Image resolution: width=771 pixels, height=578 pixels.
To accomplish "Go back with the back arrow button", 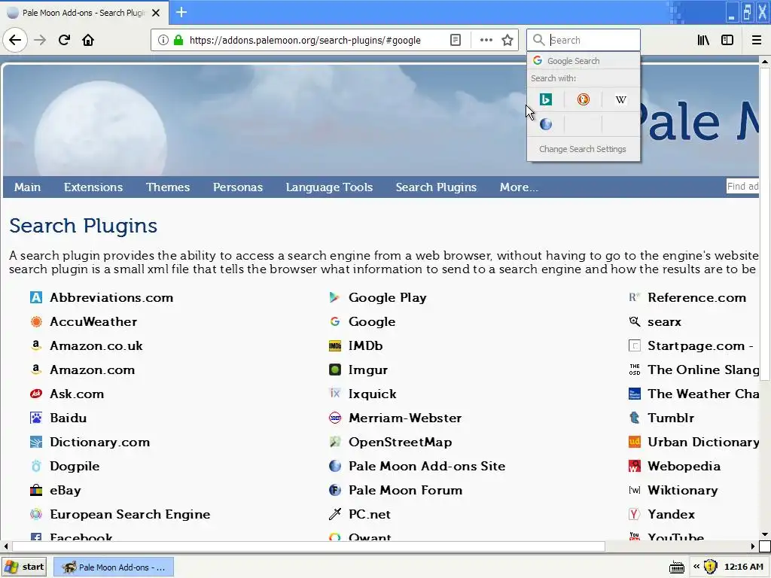I will (x=15, y=40).
